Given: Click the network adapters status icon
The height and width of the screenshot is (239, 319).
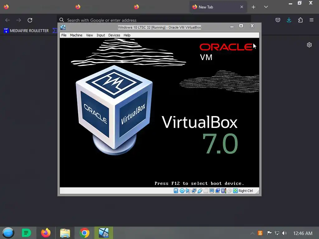Looking at the screenshot, I should [x=194, y=191].
